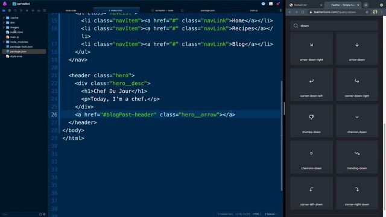Place cursor on line 26 hero__arrow anchor
This screenshot has height=217, width=386.
point(155,115)
